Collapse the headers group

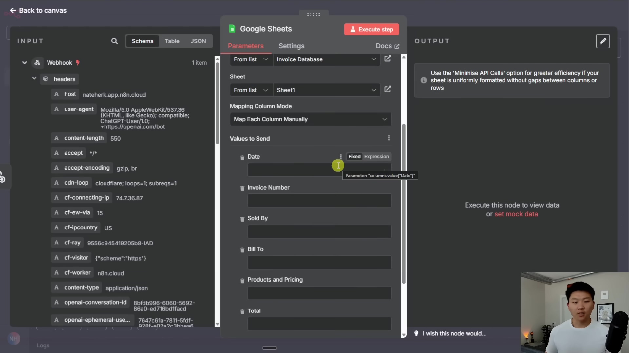34,78
